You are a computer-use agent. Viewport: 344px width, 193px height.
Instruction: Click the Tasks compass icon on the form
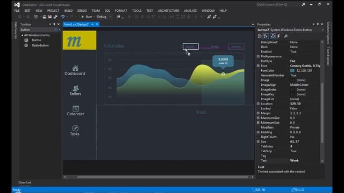point(75,128)
